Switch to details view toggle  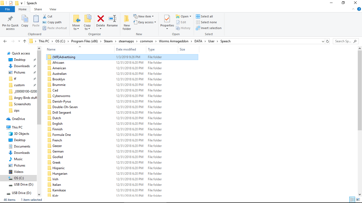click(x=352, y=200)
